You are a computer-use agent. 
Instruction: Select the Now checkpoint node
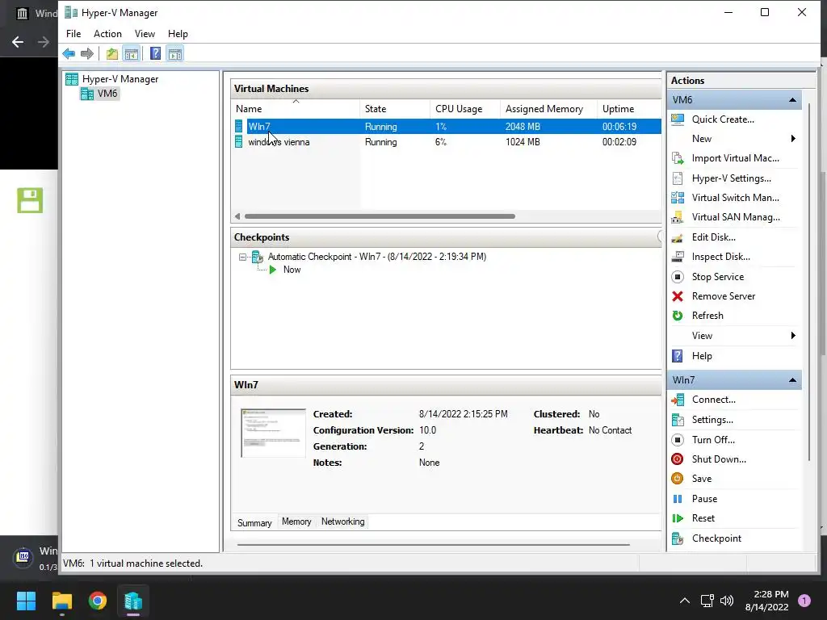point(292,270)
